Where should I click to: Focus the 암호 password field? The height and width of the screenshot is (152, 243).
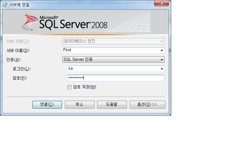(116, 78)
